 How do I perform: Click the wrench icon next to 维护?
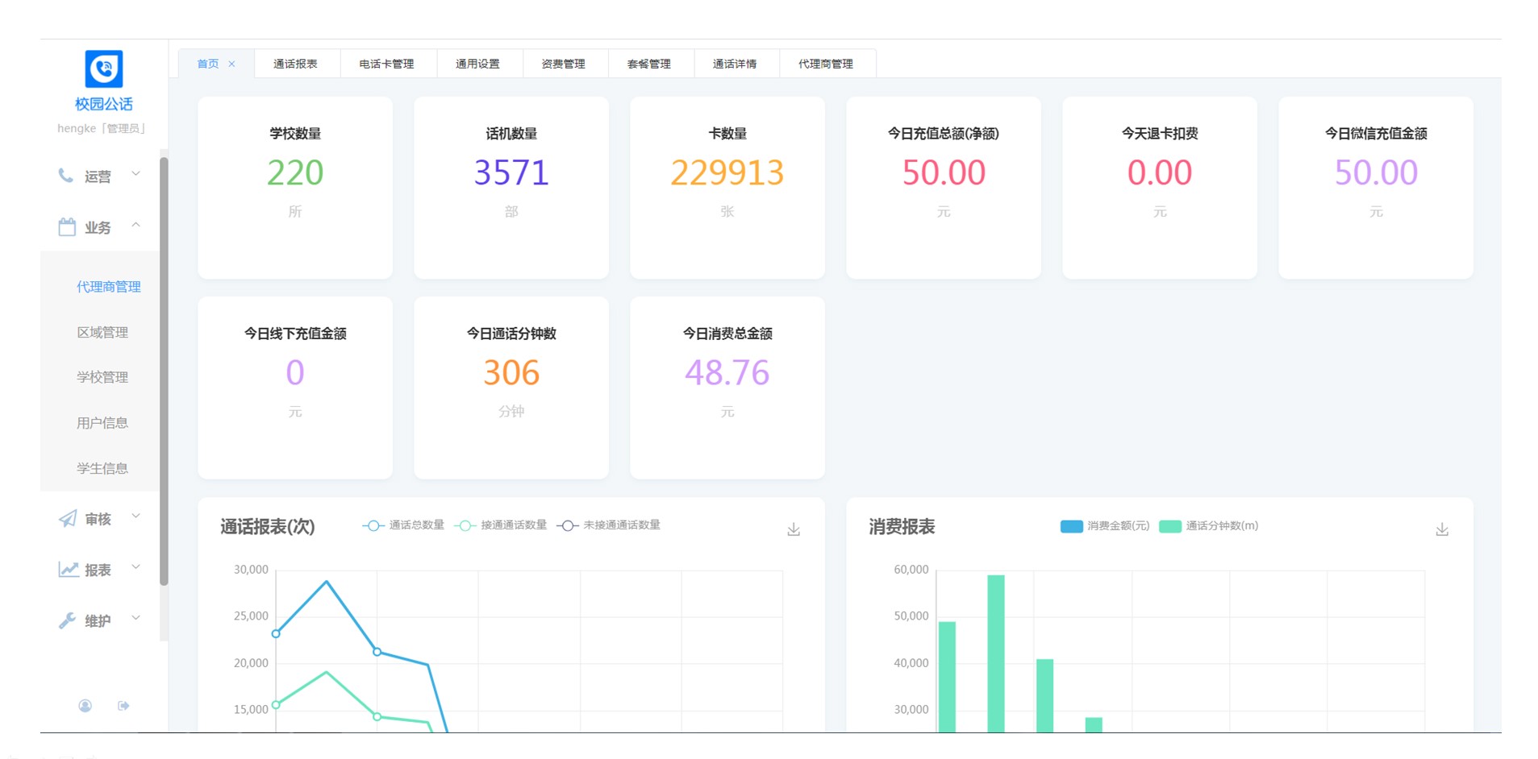click(67, 620)
